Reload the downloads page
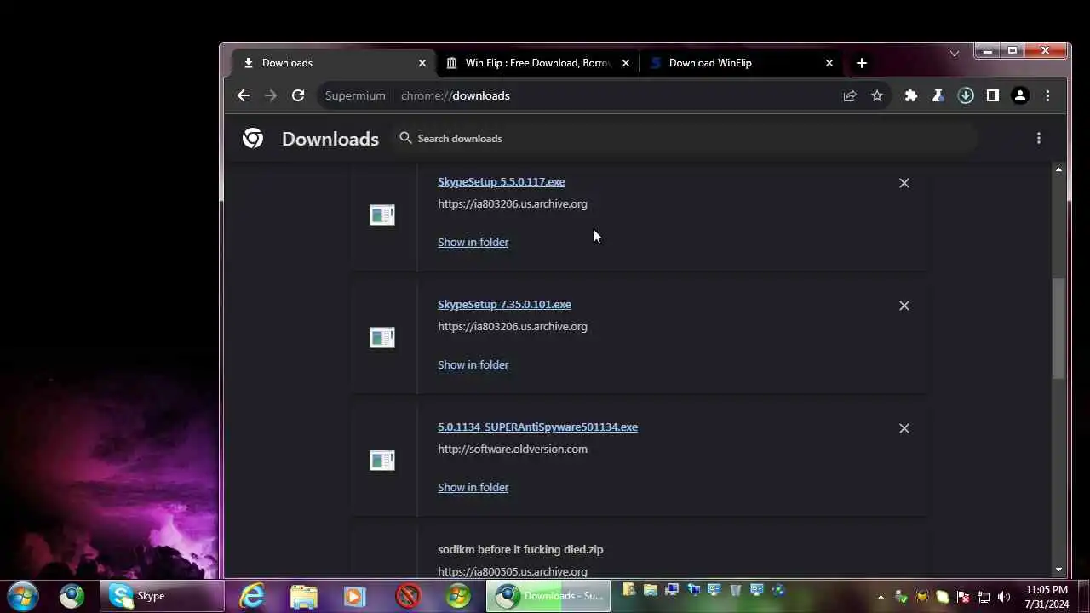1090x613 pixels. [x=298, y=95]
